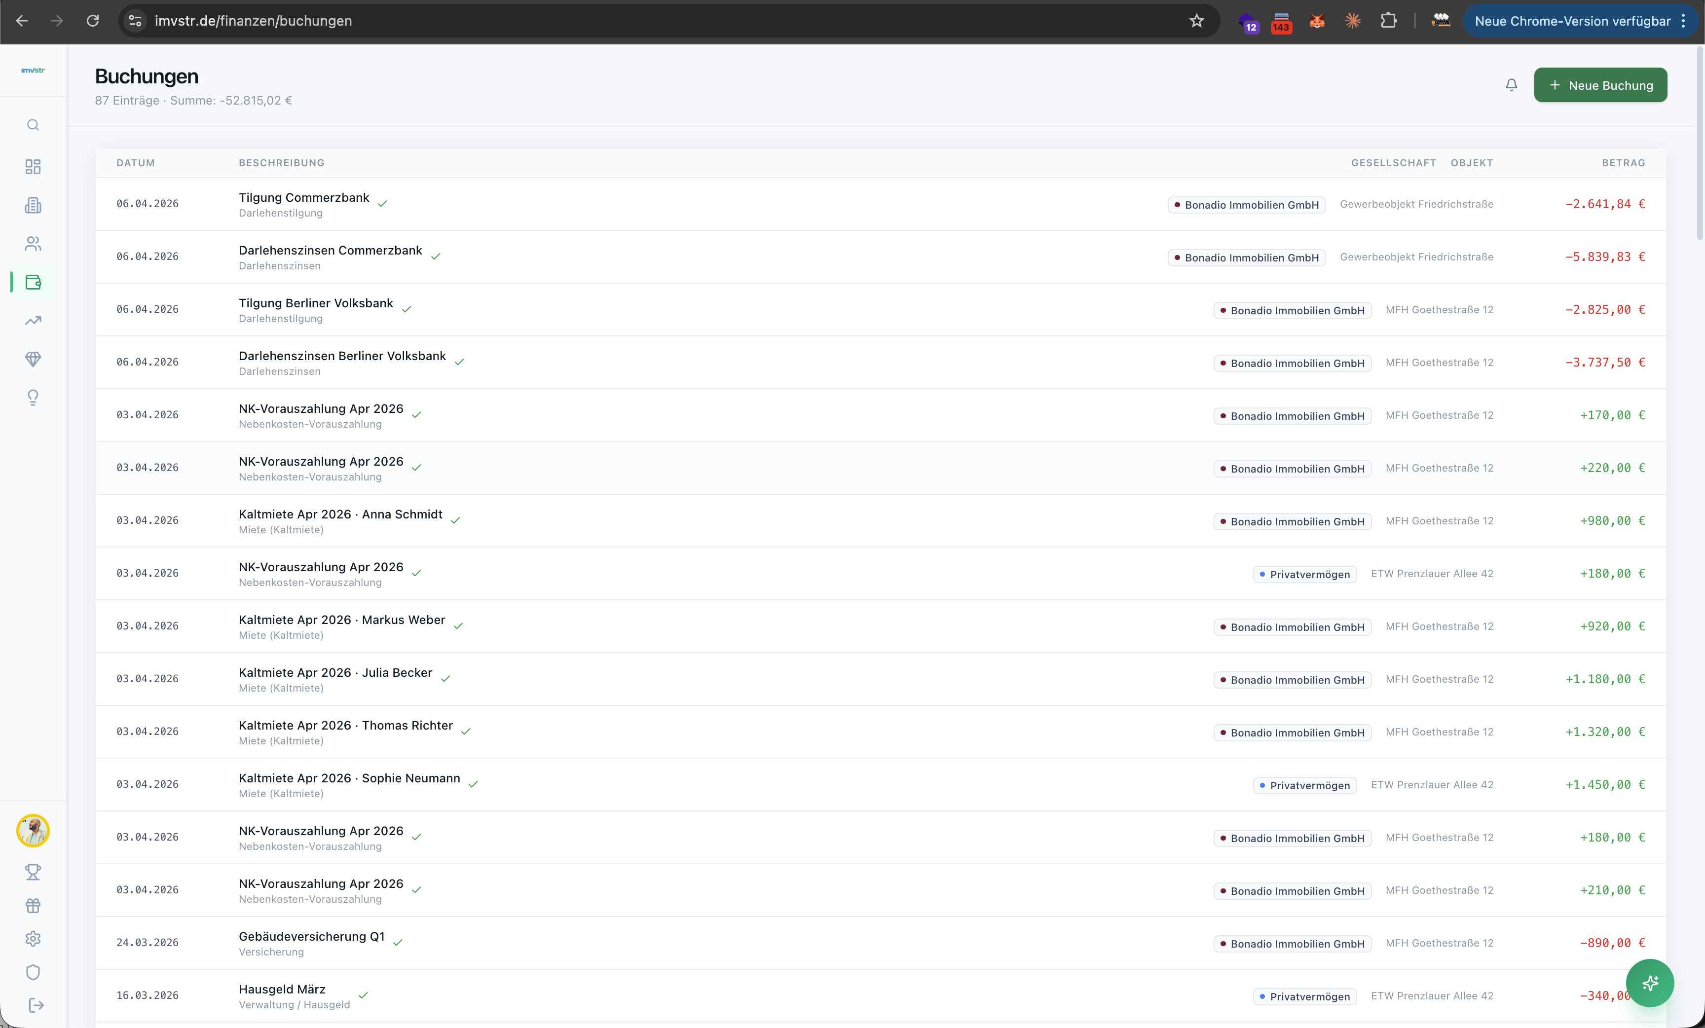Click the user avatar thumbnail
The image size is (1705, 1028).
33,831
